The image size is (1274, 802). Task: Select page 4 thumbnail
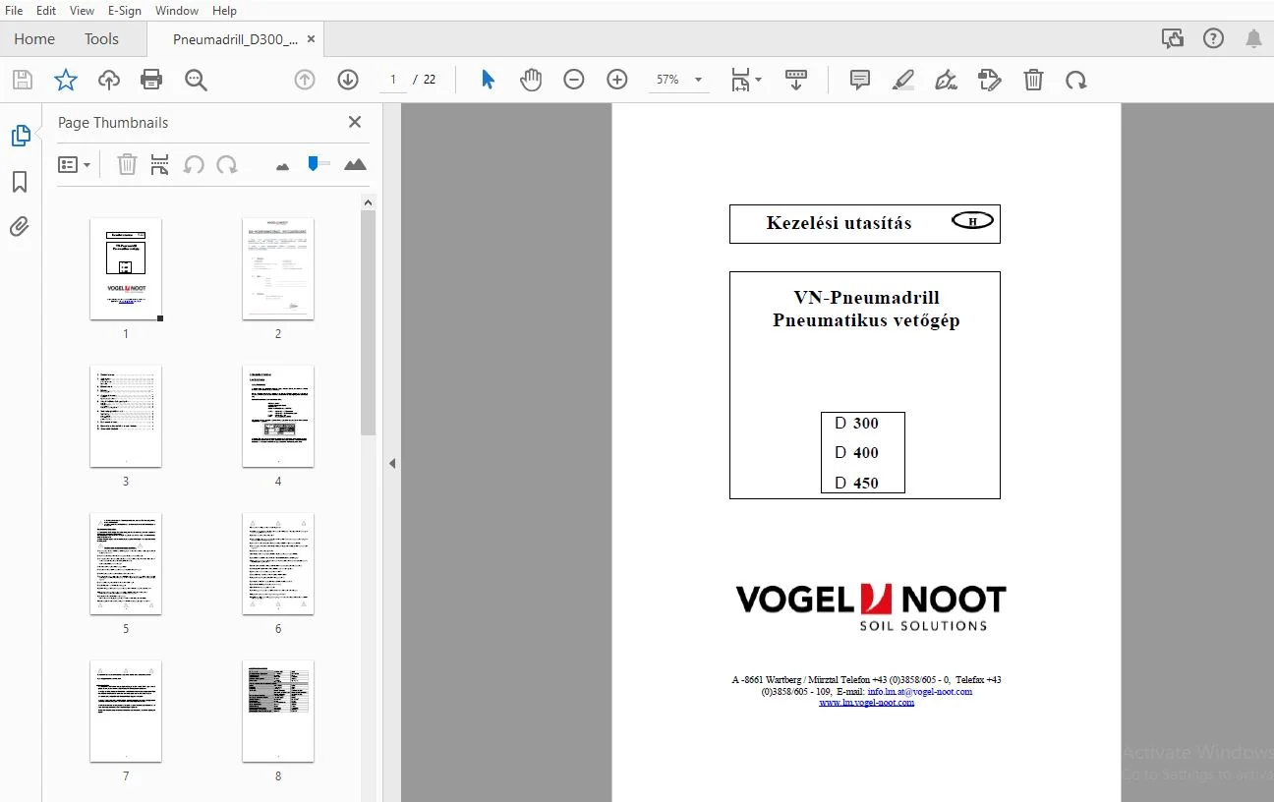tap(278, 417)
